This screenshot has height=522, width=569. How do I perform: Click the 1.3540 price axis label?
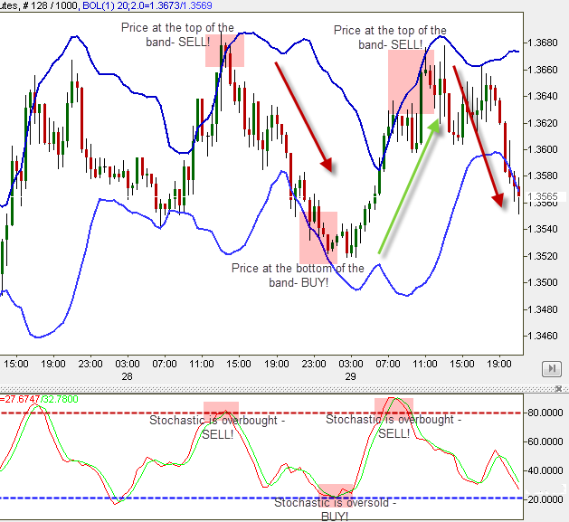(x=542, y=229)
